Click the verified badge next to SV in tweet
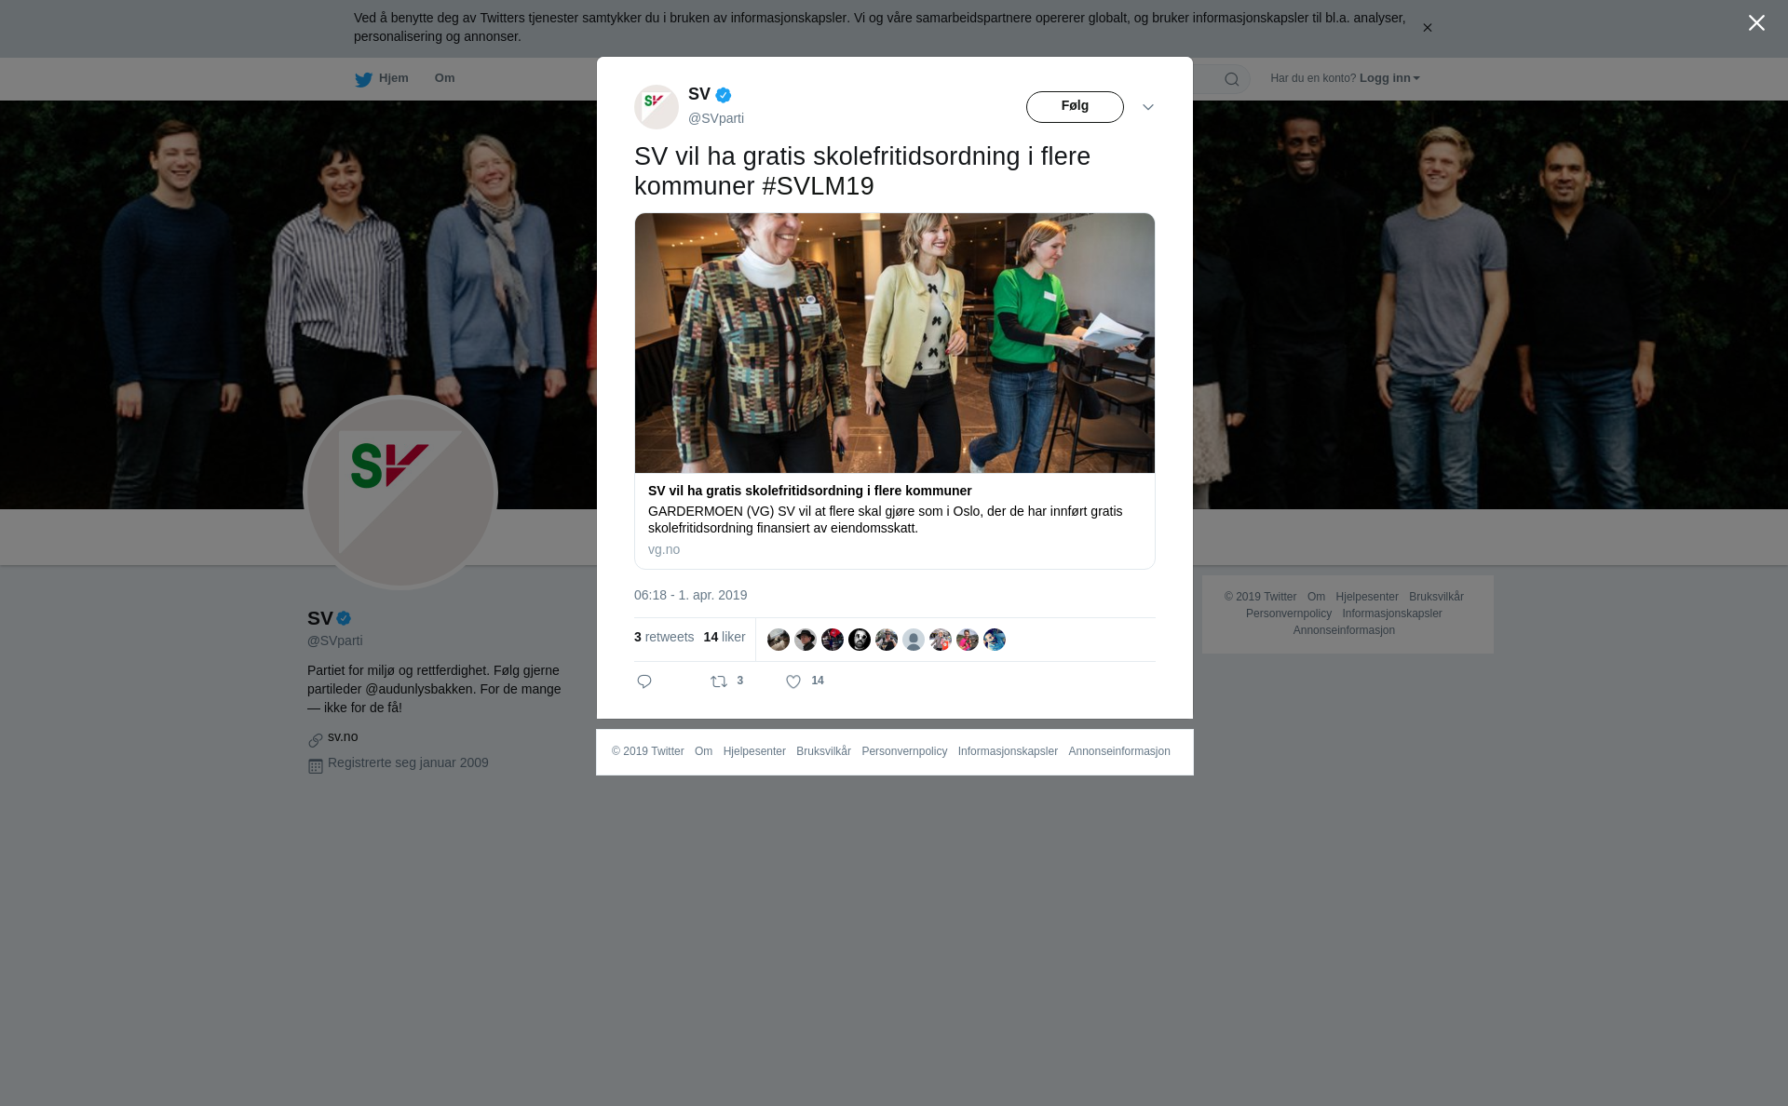 724,95
